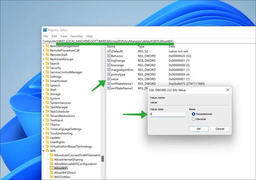Image resolution: width=256 pixels, height=180 pixels.
Task: Click the RemoteManagement folder icon
Action: point(47,46)
